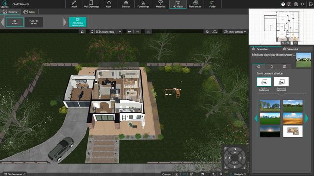Viewport: 314px width, 176px height.
Task: Choose the white floor plan background thumbnail
Action: coord(293,131)
